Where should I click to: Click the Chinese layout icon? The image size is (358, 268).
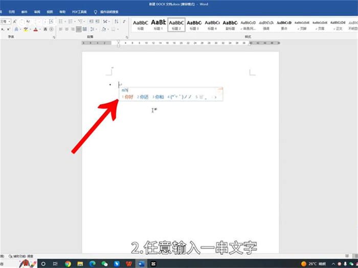(x=105, y=21)
